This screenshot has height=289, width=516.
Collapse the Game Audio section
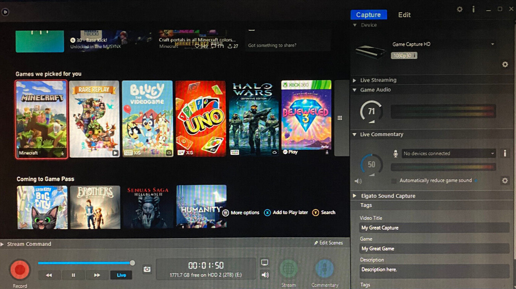pos(355,90)
